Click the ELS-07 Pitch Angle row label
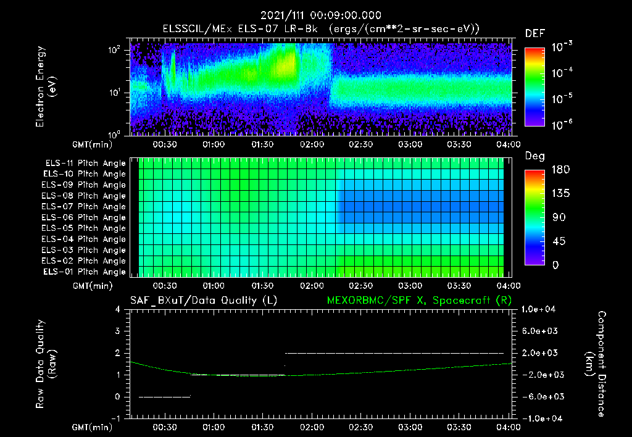Screen dimensions: 632x437 tap(84, 206)
